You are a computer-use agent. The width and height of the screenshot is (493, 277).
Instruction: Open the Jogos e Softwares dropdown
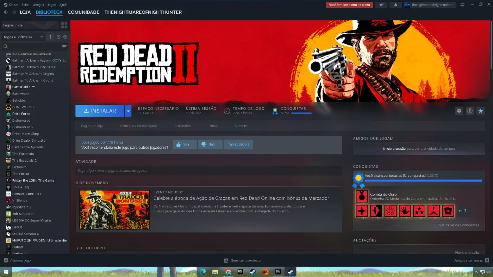coord(23,37)
